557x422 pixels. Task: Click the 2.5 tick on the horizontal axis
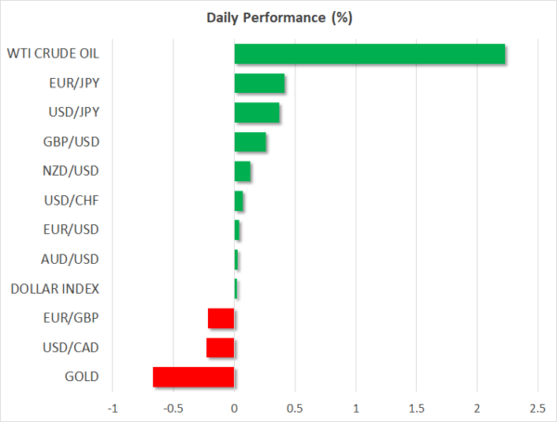pyautogui.click(x=538, y=408)
